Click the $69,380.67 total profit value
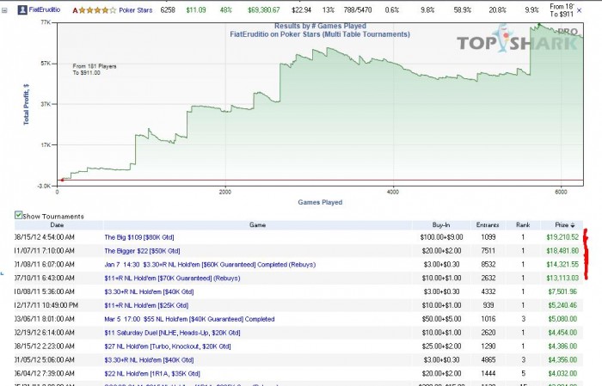The width and height of the screenshot is (602, 386). tap(264, 10)
